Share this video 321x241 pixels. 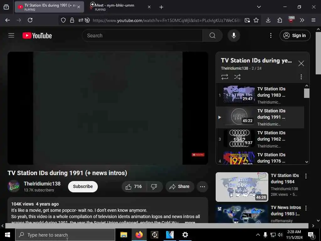[180, 186]
